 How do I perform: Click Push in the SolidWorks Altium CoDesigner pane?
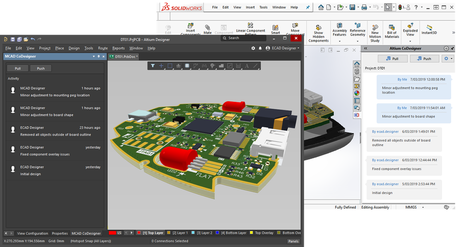[424, 58]
